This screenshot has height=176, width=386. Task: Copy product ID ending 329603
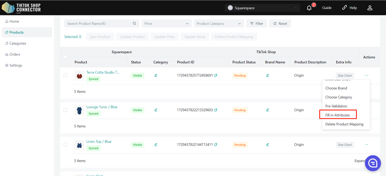click(216, 110)
